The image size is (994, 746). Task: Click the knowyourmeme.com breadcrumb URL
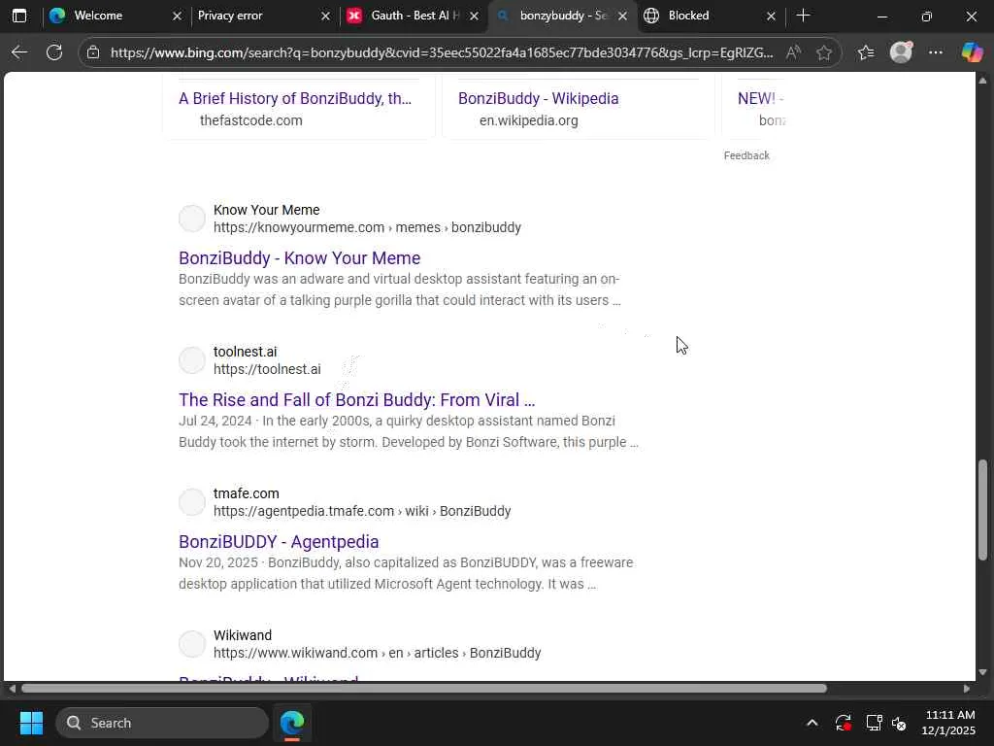[x=367, y=227]
